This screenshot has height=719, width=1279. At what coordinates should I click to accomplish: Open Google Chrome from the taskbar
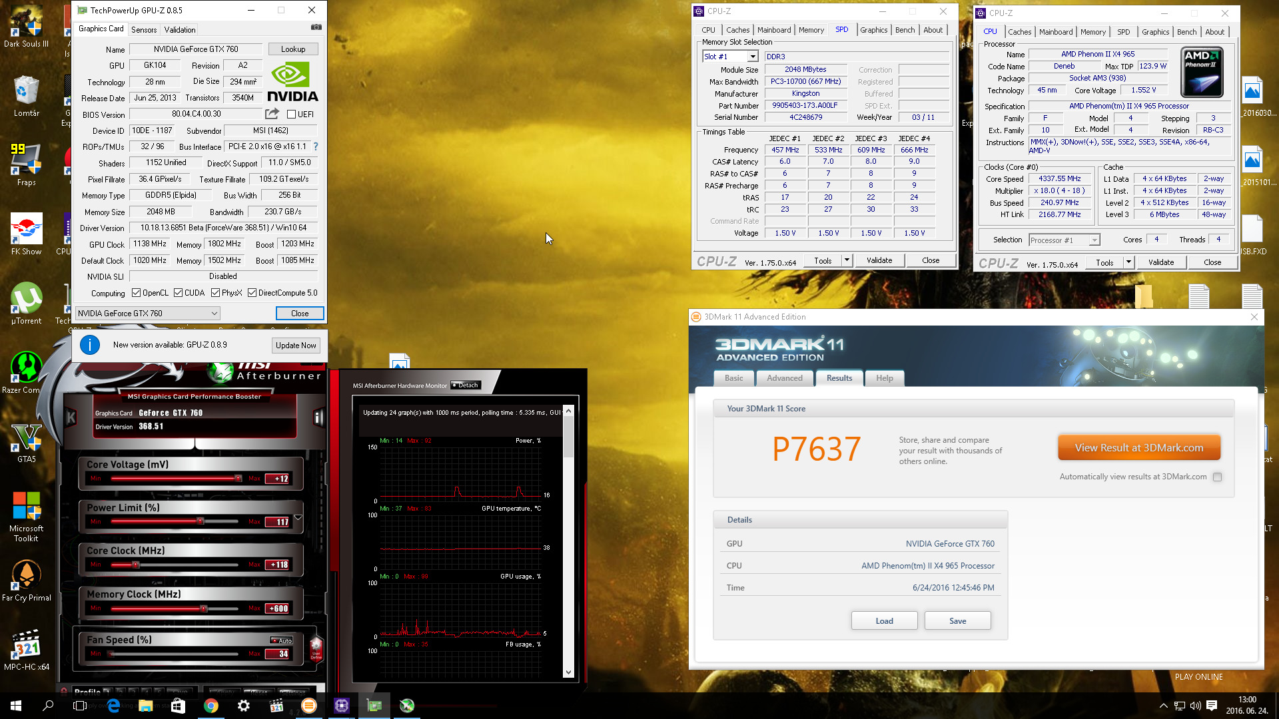coord(211,706)
